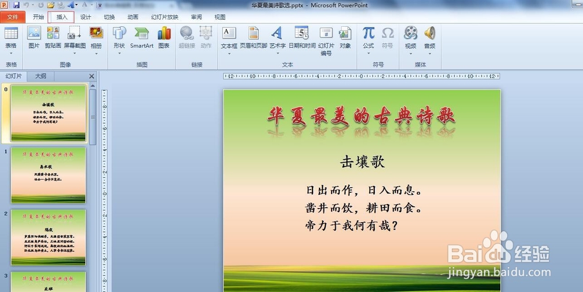Screen dimensions: 583x292
Task: Switch to the 大纲 Outline pane tab
Action: 41,76
